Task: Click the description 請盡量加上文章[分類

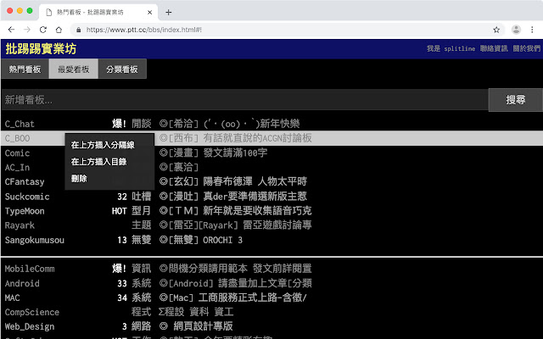Action: pos(265,283)
